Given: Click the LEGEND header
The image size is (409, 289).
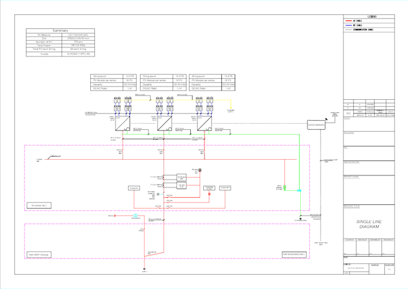Looking at the screenshot, I should 372,16.
